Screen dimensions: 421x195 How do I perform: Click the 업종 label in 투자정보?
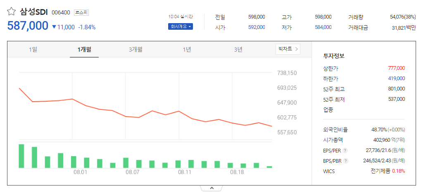click(328, 109)
